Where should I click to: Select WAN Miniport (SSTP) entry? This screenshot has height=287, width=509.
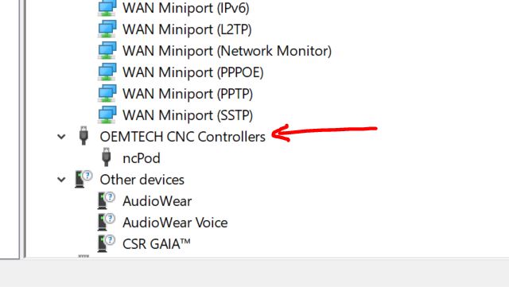(188, 115)
